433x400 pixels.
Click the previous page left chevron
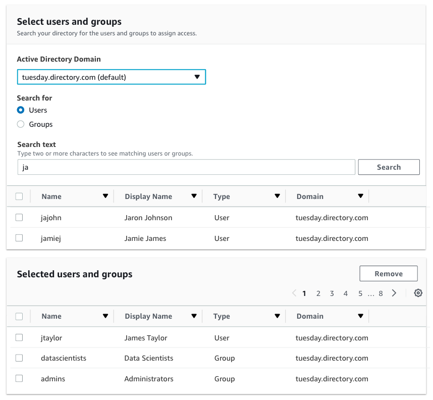pos(294,293)
